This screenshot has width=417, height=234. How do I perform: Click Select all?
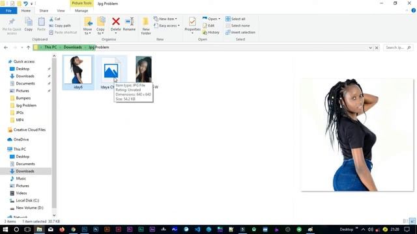coord(235,19)
